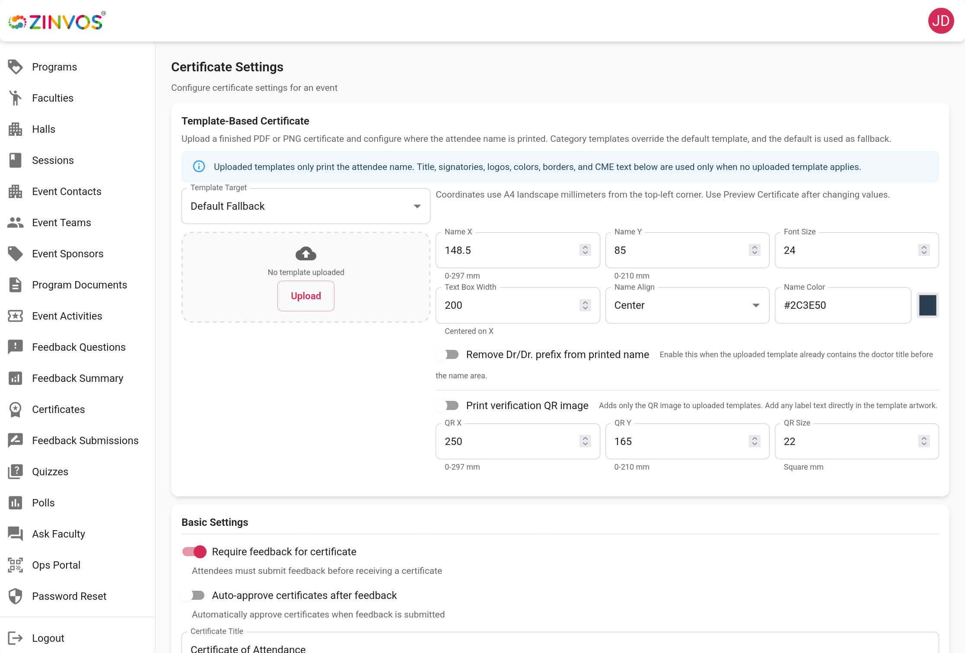Click the Program Documents file icon

[x=16, y=285]
